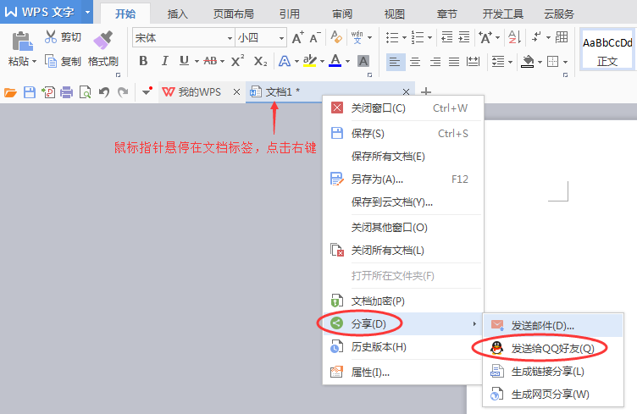Clear formatting with the eraser icon
637x414 pixels.
click(336, 37)
